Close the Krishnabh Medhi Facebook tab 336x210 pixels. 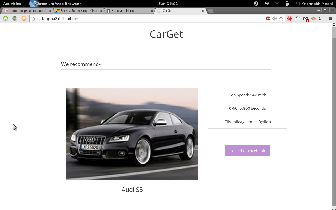click(x=152, y=11)
